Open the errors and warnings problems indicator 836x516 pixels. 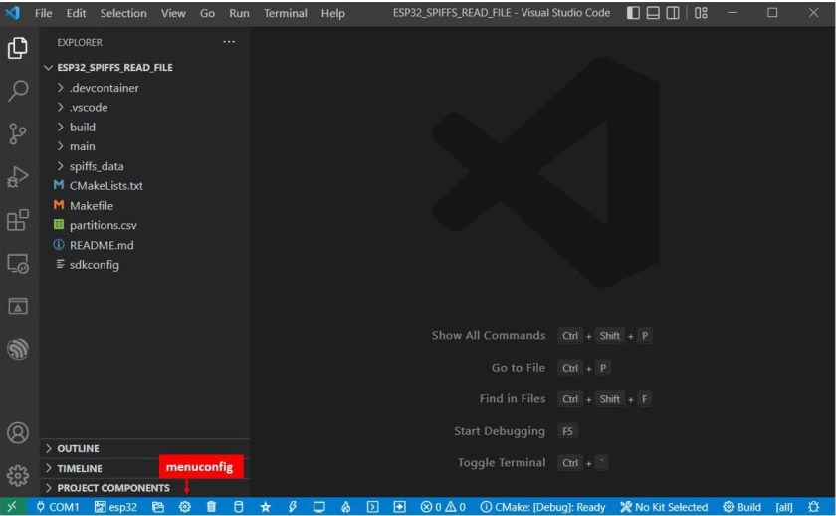443,507
